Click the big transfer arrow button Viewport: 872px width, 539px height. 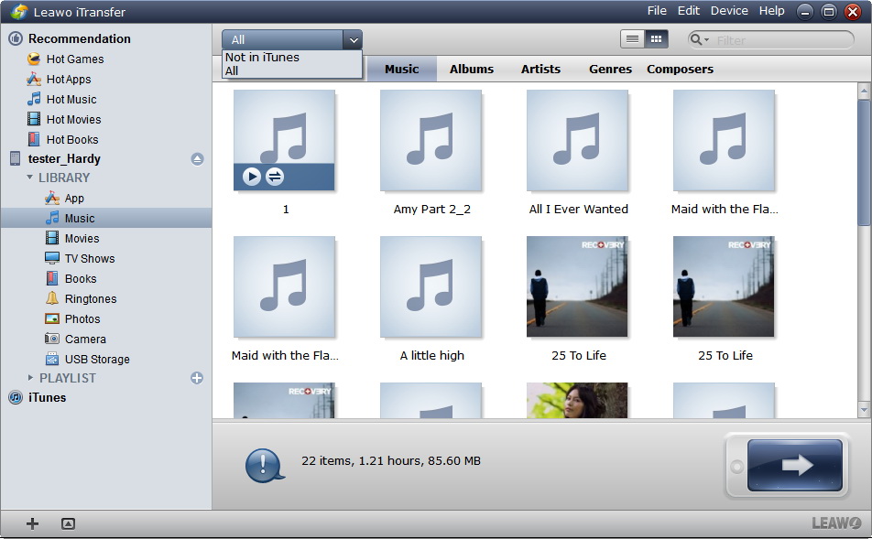[x=795, y=465]
